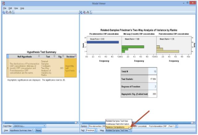Select hypothesis row 1 null hypothesis text
The width and height of the screenshot is (198, 135).
[24, 68]
